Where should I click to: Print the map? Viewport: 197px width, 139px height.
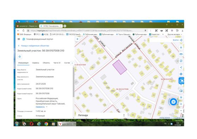tap(181, 74)
